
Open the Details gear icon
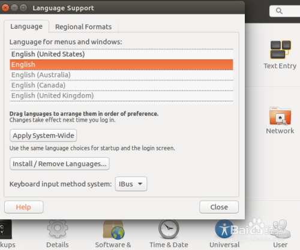pyautogui.click(x=58, y=228)
